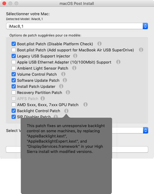View Software Update Patch information icon

[65, 80]
